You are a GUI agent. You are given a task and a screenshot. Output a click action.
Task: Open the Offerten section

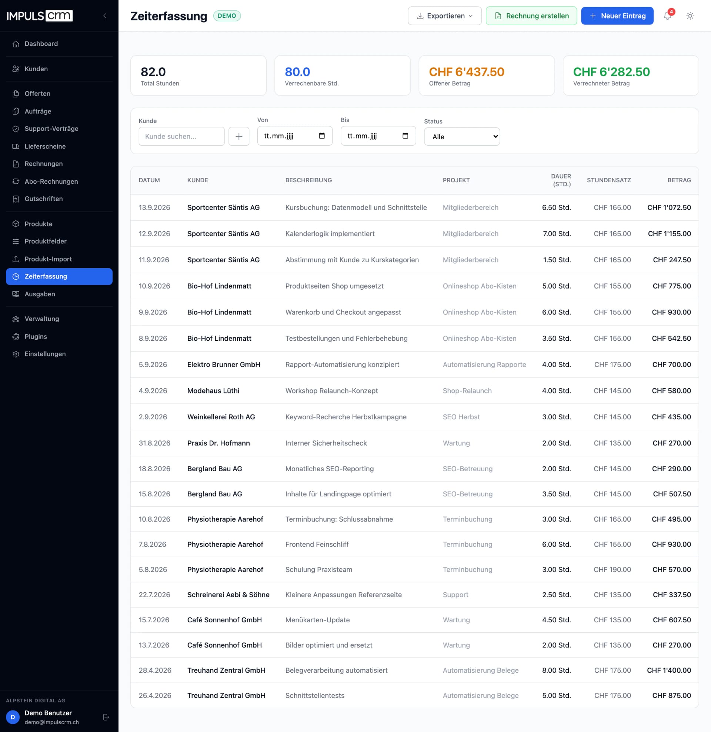pyautogui.click(x=59, y=94)
